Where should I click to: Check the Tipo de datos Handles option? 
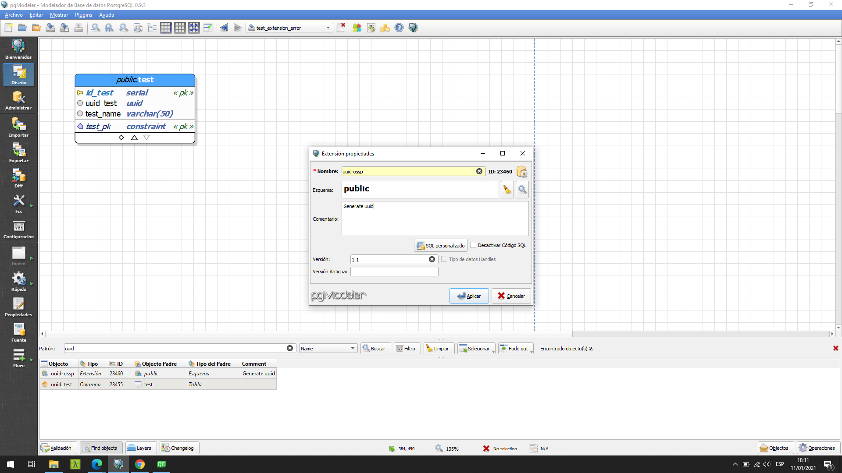444,259
